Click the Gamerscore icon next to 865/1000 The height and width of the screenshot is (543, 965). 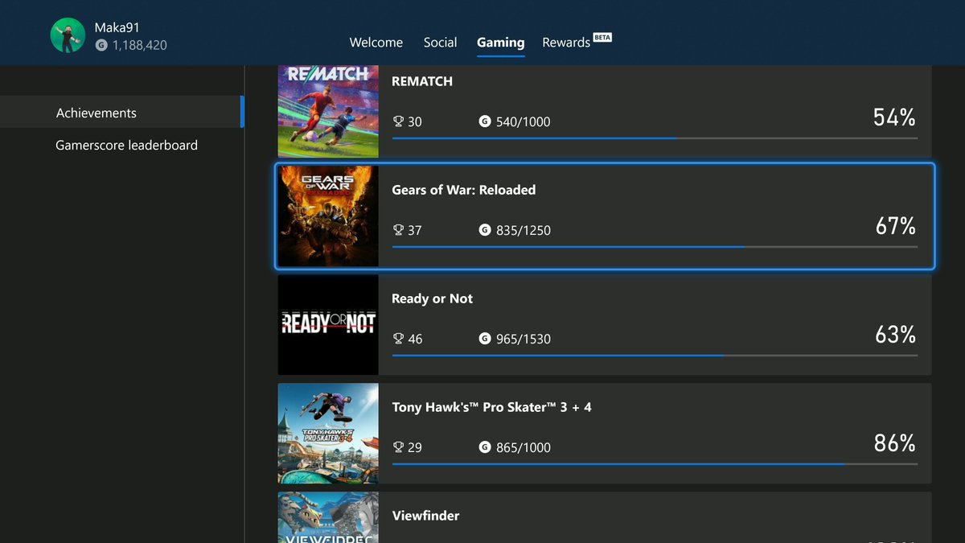tap(484, 447)
